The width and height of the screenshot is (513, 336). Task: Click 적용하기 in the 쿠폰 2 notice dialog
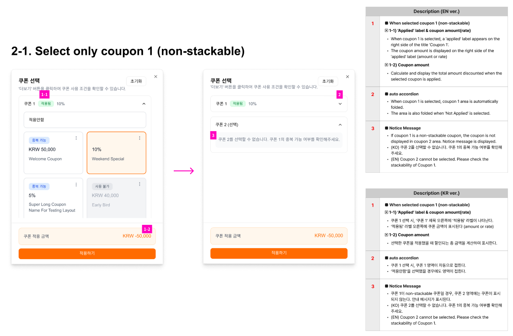279,253
